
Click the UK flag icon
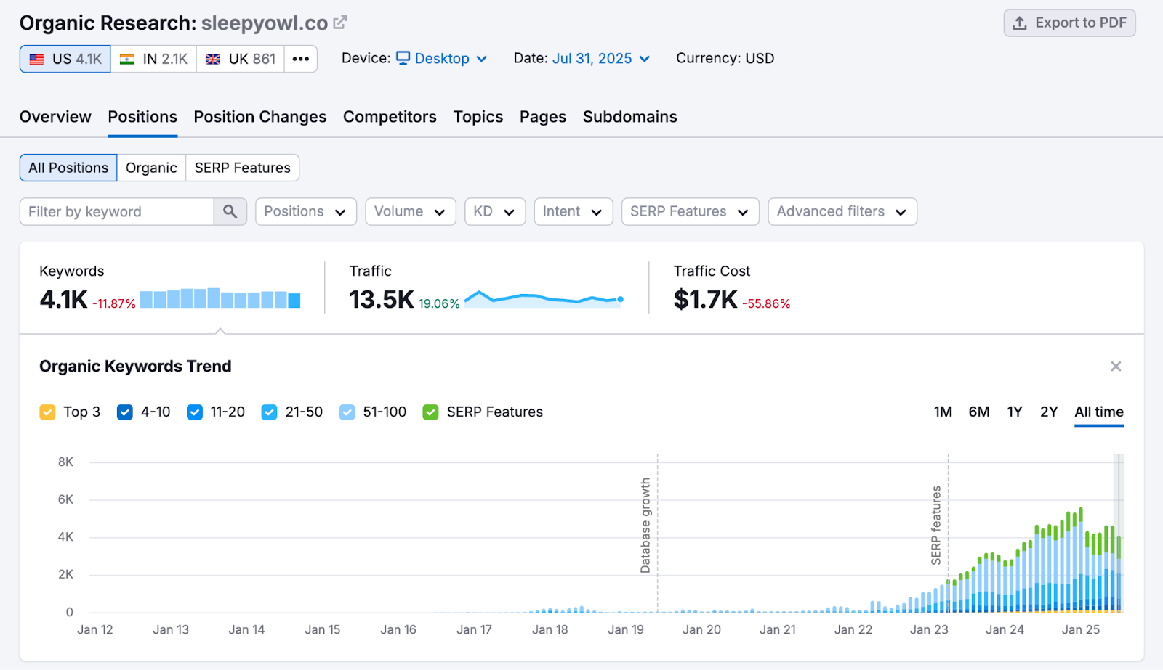213,60
